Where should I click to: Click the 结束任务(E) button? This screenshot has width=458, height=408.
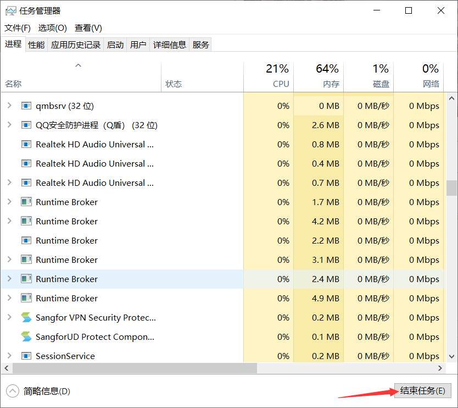click(422, 391)
